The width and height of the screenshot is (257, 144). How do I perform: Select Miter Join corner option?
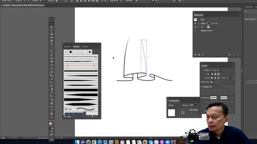[212, 78]
